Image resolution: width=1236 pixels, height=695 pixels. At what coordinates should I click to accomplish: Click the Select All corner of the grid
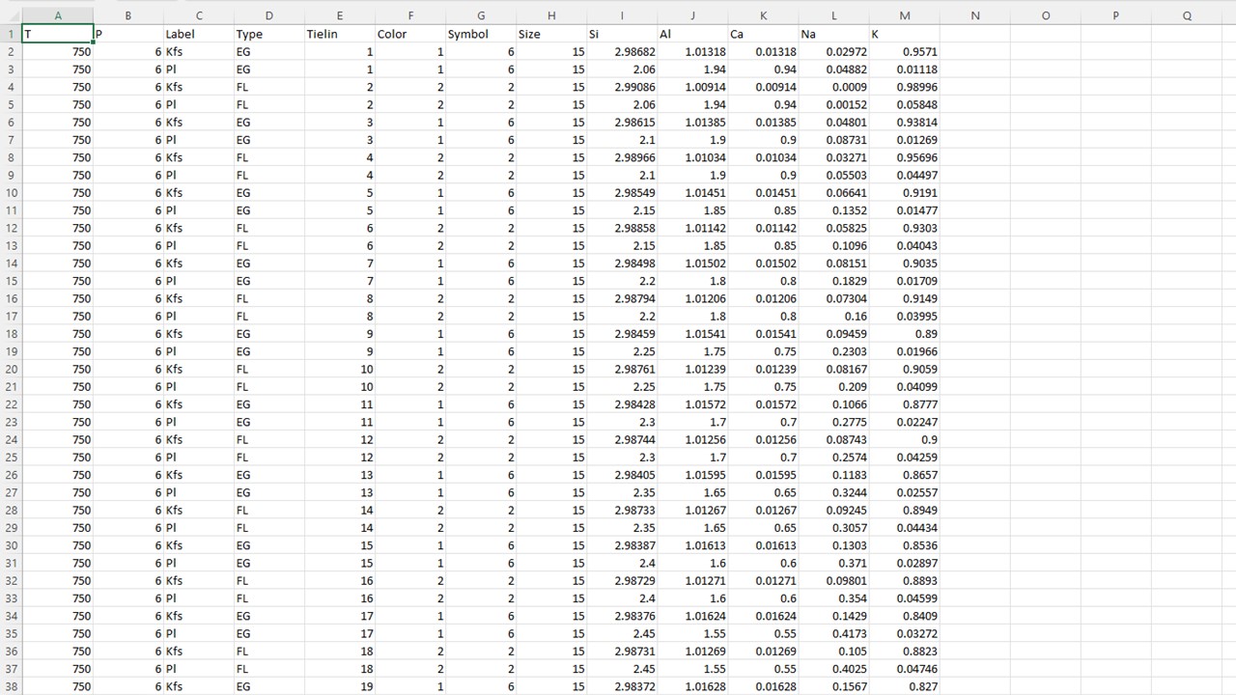[x=11, y=15]
